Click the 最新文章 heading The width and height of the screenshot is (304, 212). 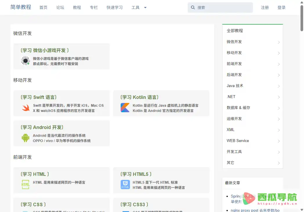(232, 183)
